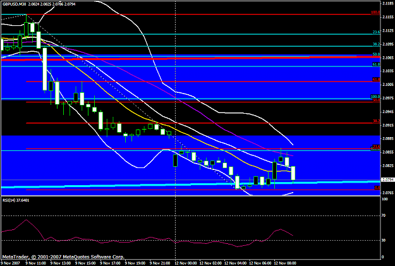Click price axis label 2.1155
This screenshot has width=395, height=266.
pyautogui.click(x=388, y=17)
